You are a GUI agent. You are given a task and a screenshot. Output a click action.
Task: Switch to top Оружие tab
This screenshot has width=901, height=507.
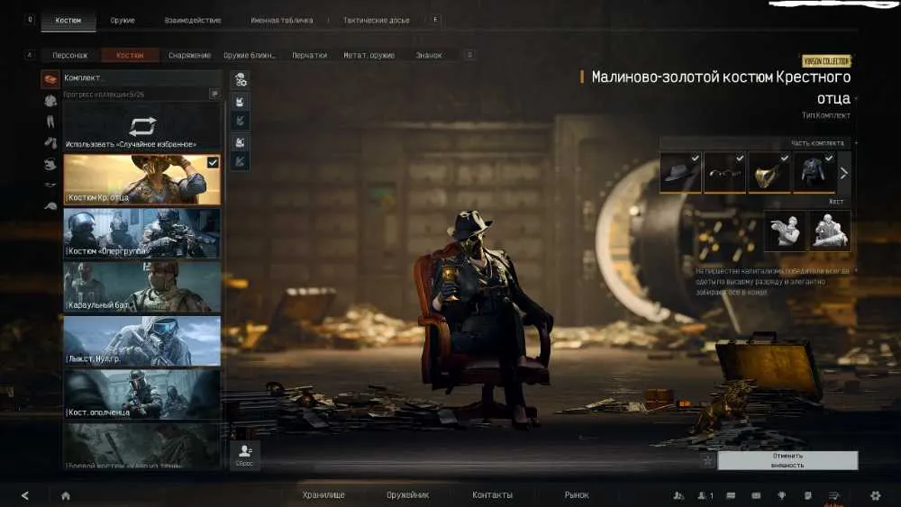click(123, 20)
